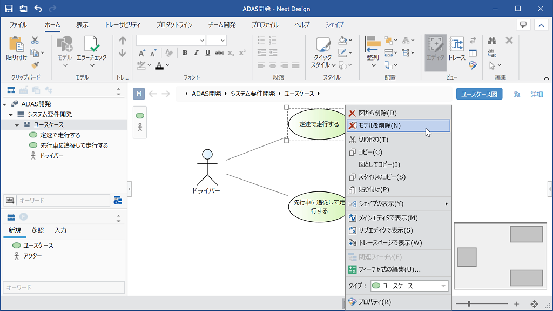Open the ファイル menu tab
This screenshot has width=553, height=311.
(x=18, y=25)
